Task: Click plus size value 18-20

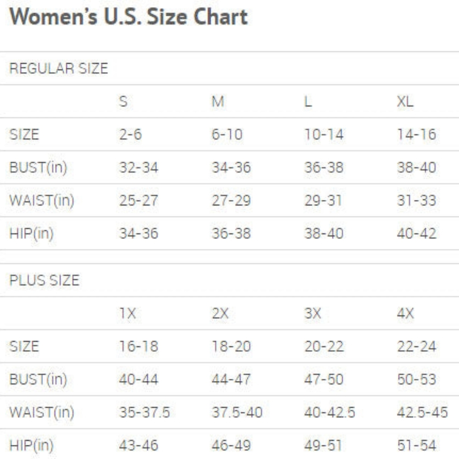Action: (x=231, y=347)
